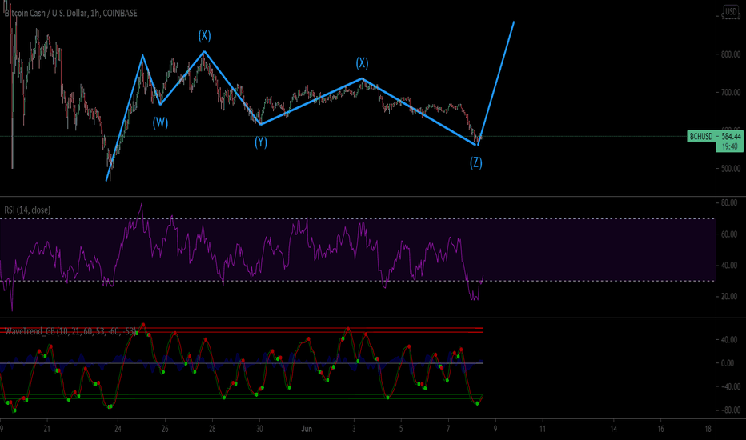Viewport: 746px width, 440px height.
Task: Click the 18 date label on time axis
Action: tap(708, 429)
